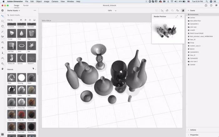The image size is (219, 137).
Task: Add the Banana model
Action: [22, 58]
